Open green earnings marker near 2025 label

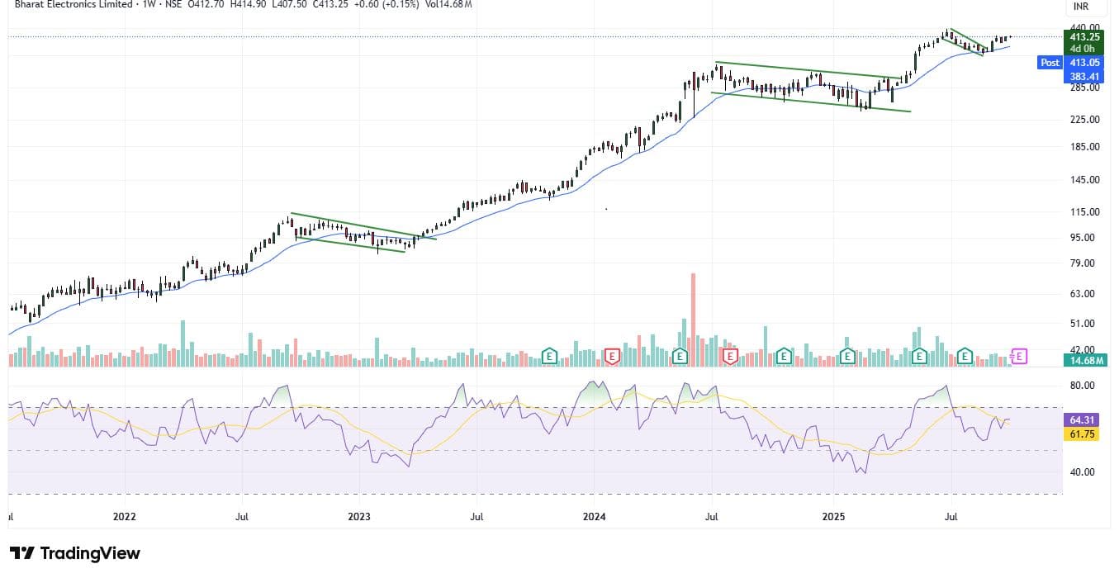pos(846,357)
